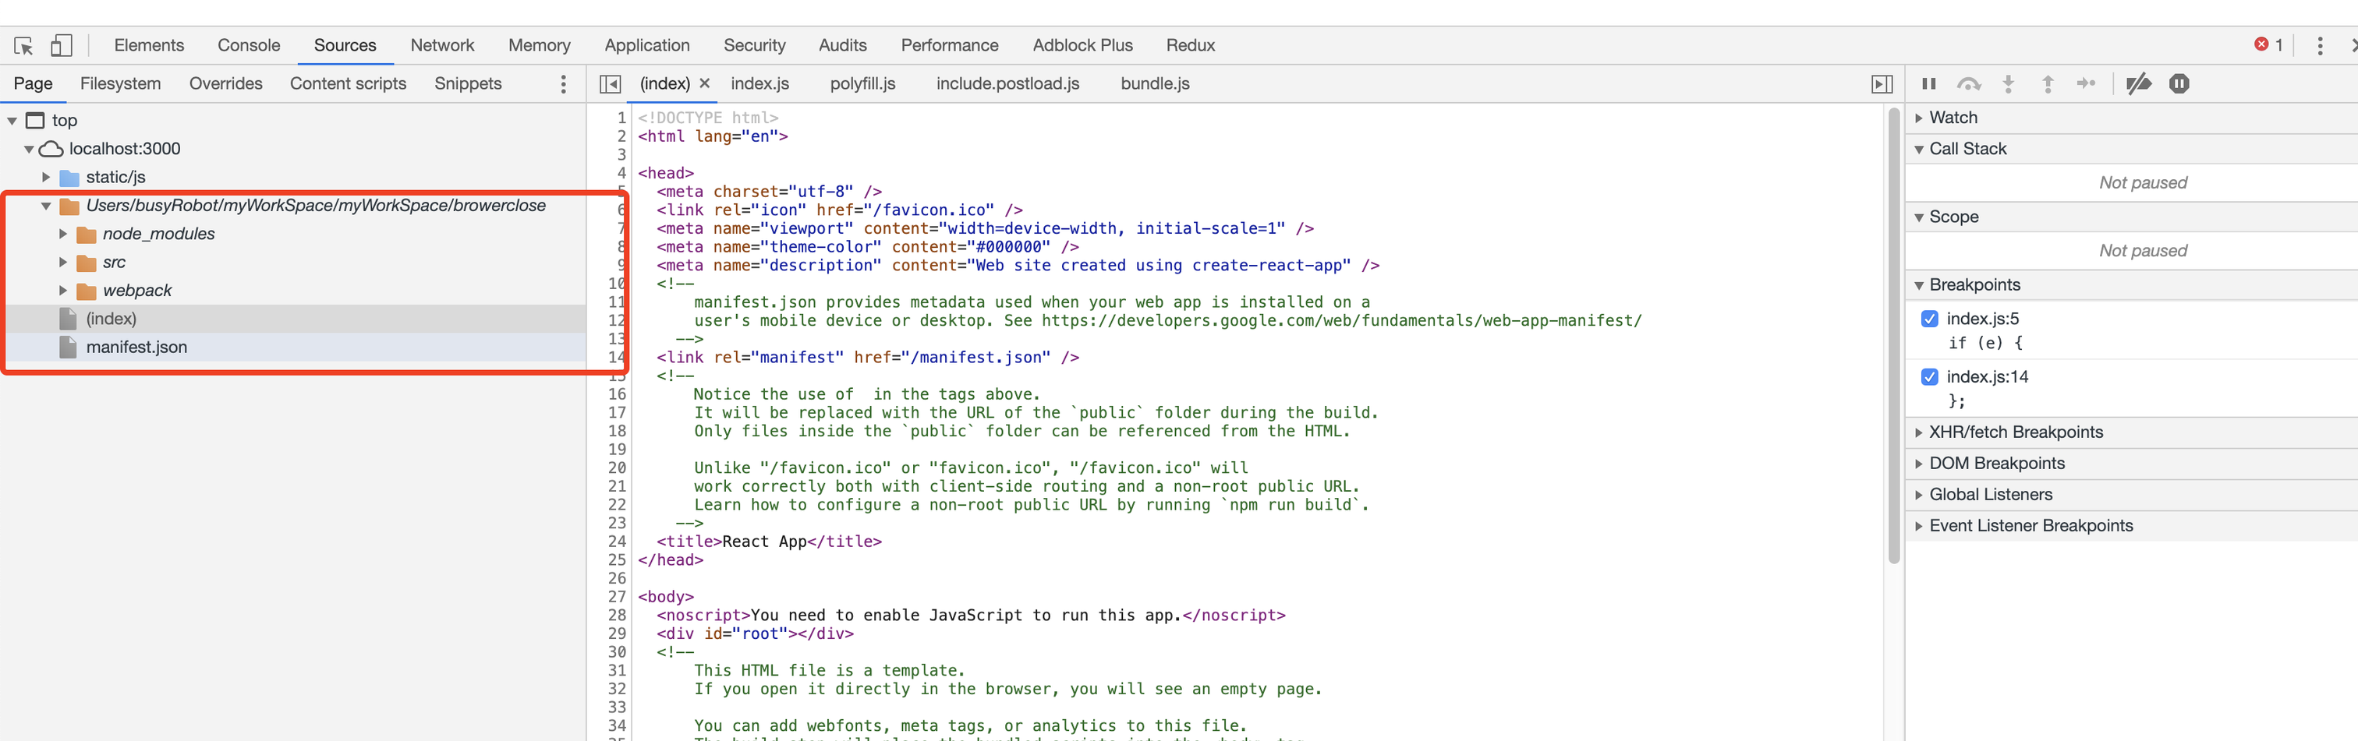Image resolution: width=2358 pixels, height=741 pixels.
Task: Click the browerclose project folder icon
Action: click(69, 206)
